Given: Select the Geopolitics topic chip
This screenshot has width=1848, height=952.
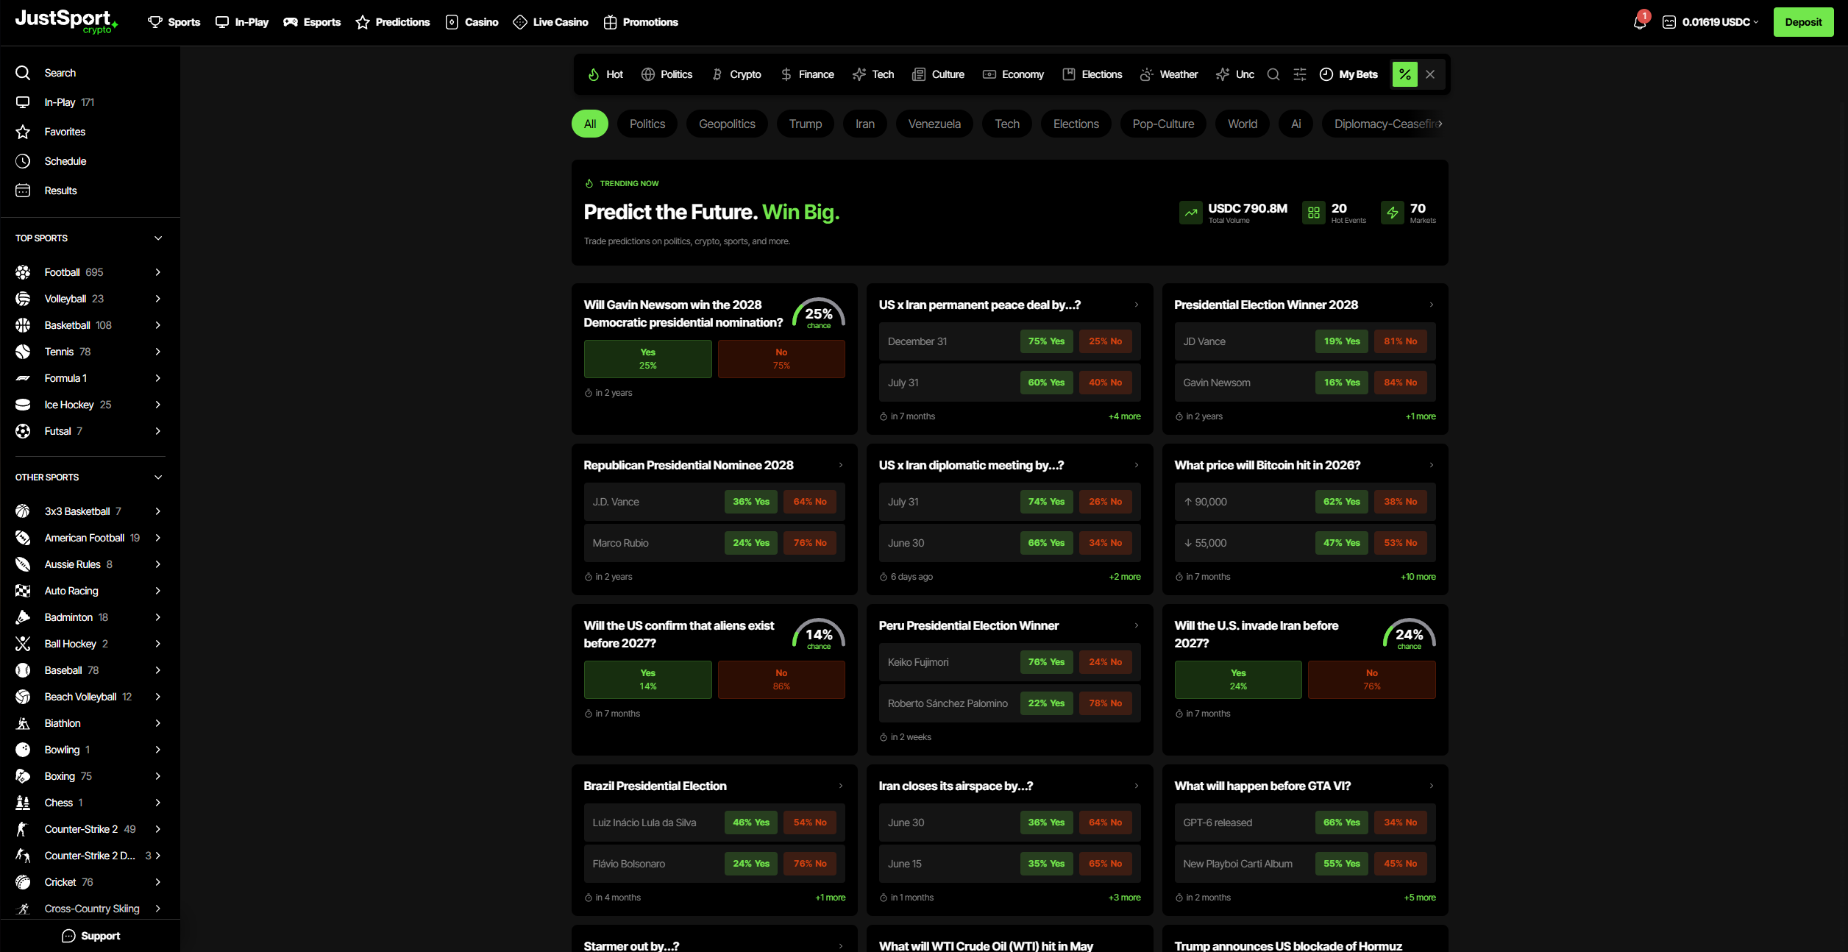Looking at the screenshot, I should [727, 124].
